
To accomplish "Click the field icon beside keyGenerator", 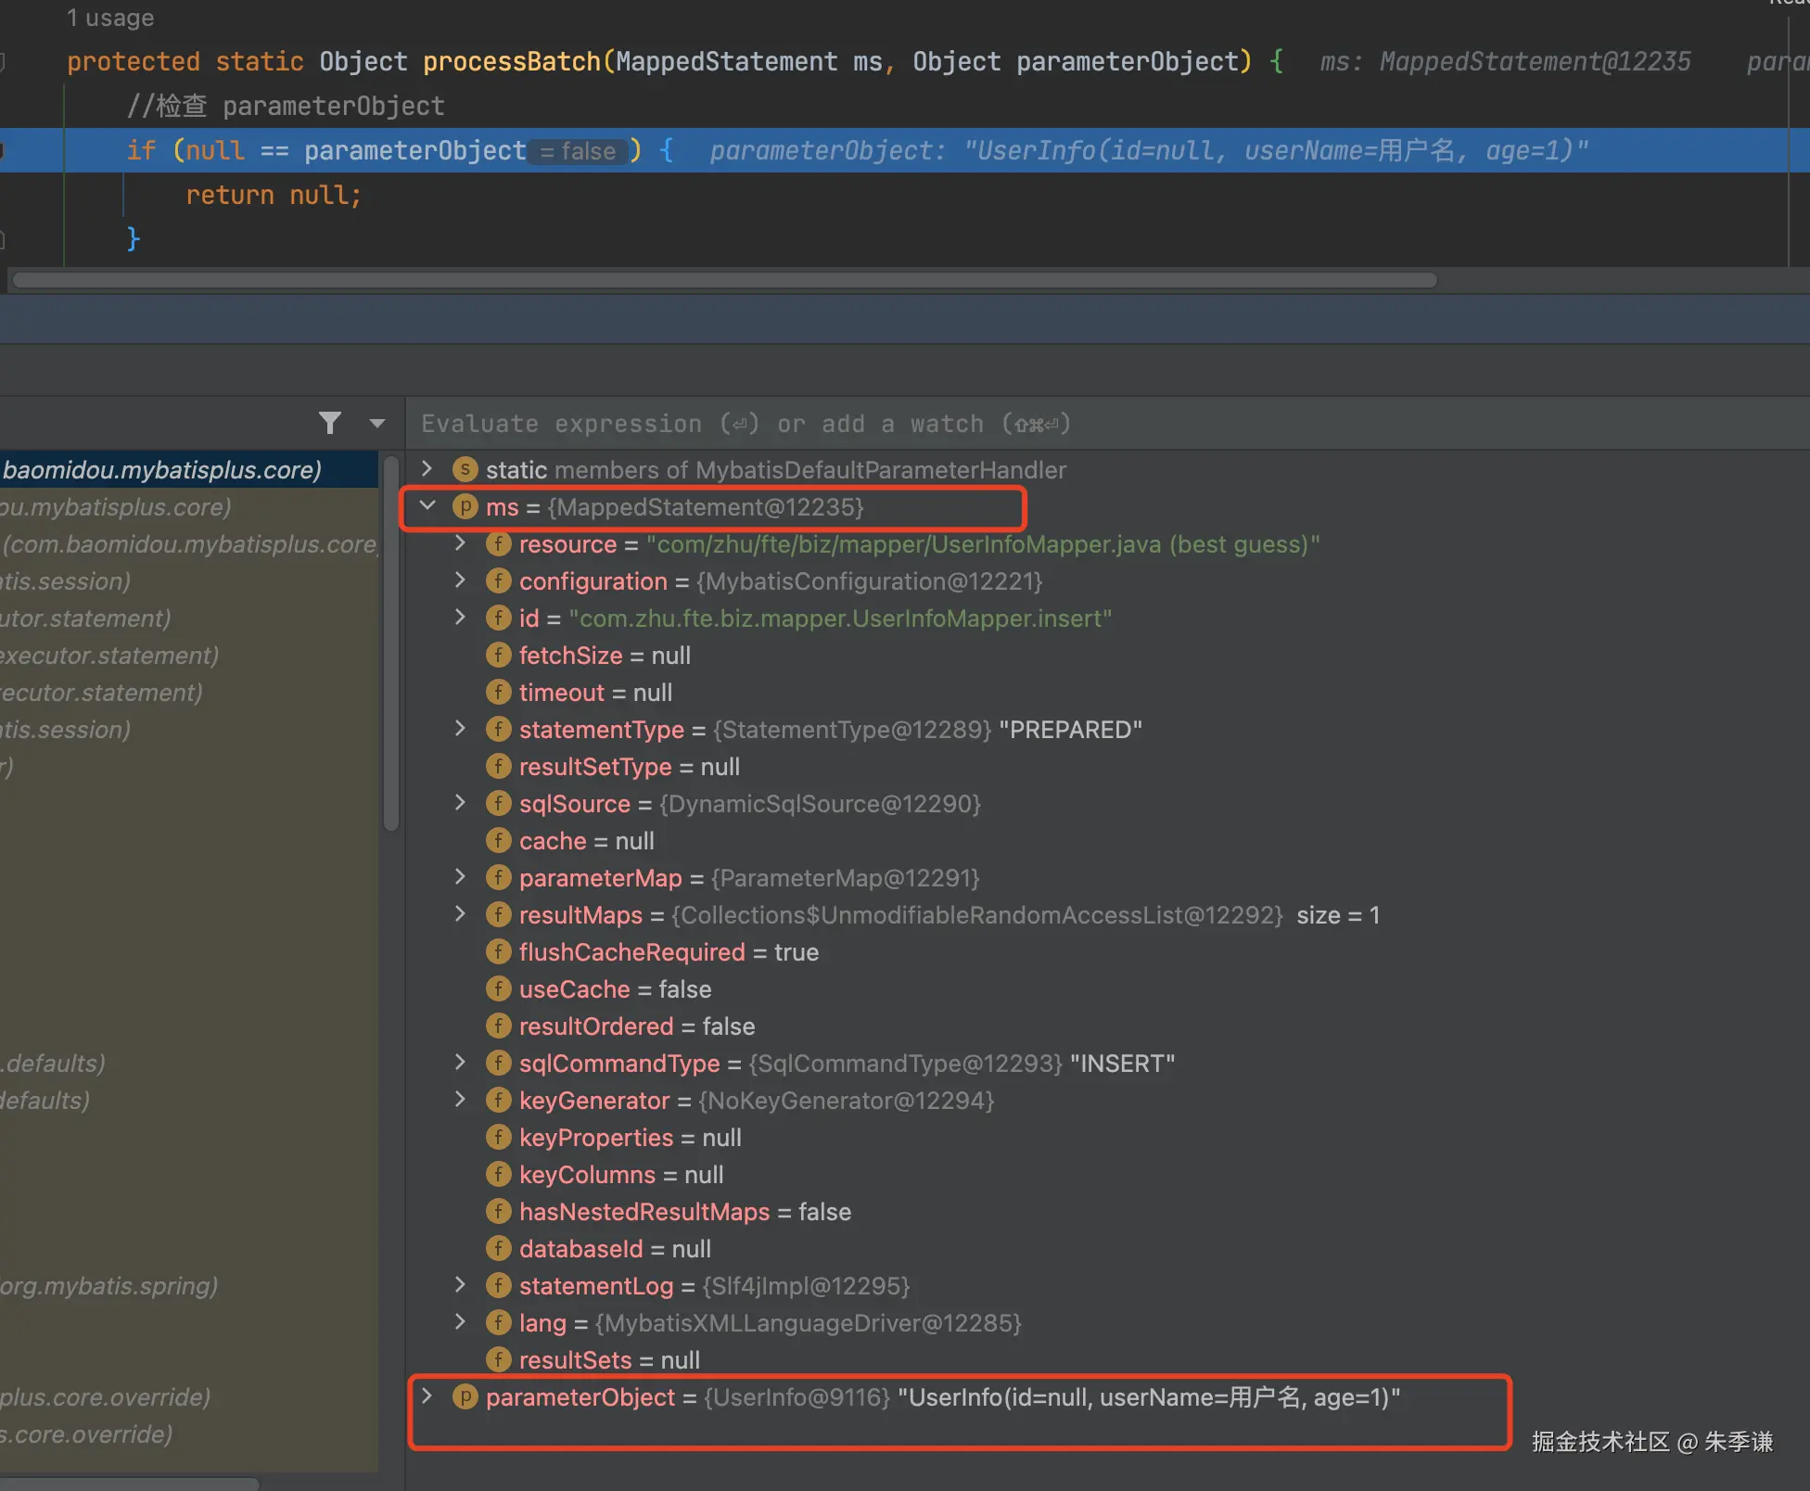I will [498, 1100].
